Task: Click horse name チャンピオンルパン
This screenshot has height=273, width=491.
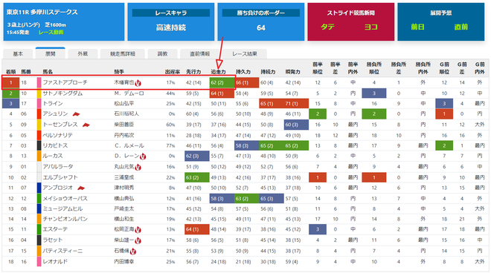Action: [65, 219]
